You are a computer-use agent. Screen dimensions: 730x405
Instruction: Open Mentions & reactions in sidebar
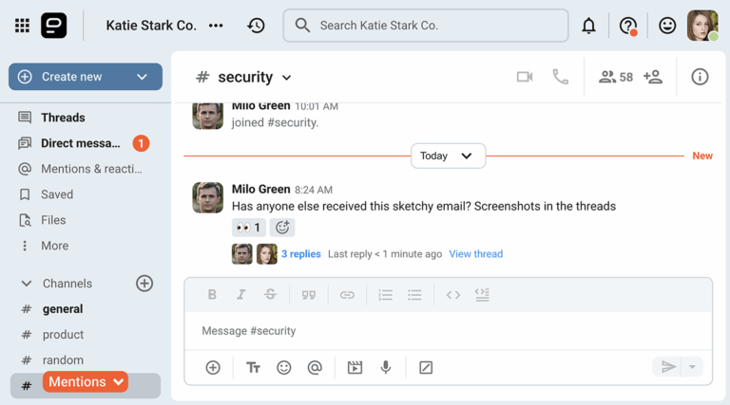pyautogui.click(x=91, y=169)
